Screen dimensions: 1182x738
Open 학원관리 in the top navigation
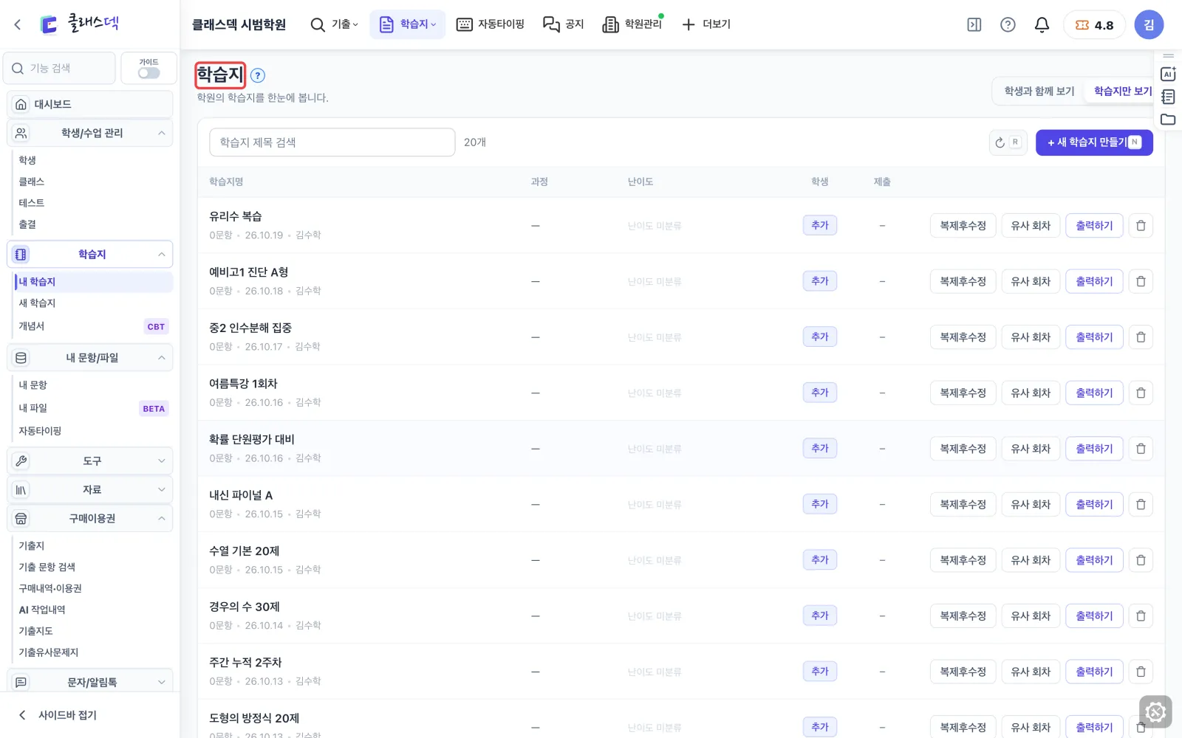(632, 24)
